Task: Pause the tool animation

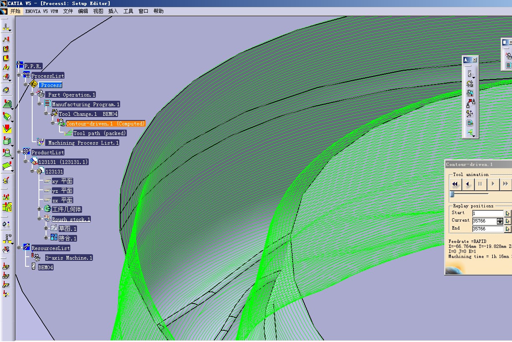Action: (x=480, y=184)
